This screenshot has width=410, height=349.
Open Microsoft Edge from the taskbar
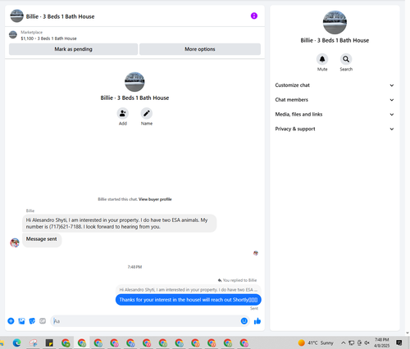[17, 342]
